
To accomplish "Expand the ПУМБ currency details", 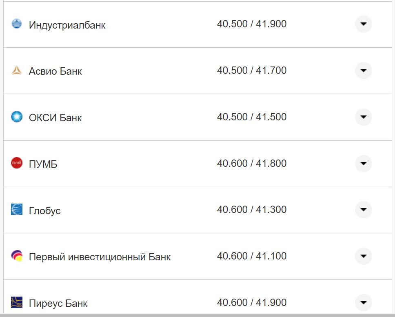I will click(x=363, y=164).
